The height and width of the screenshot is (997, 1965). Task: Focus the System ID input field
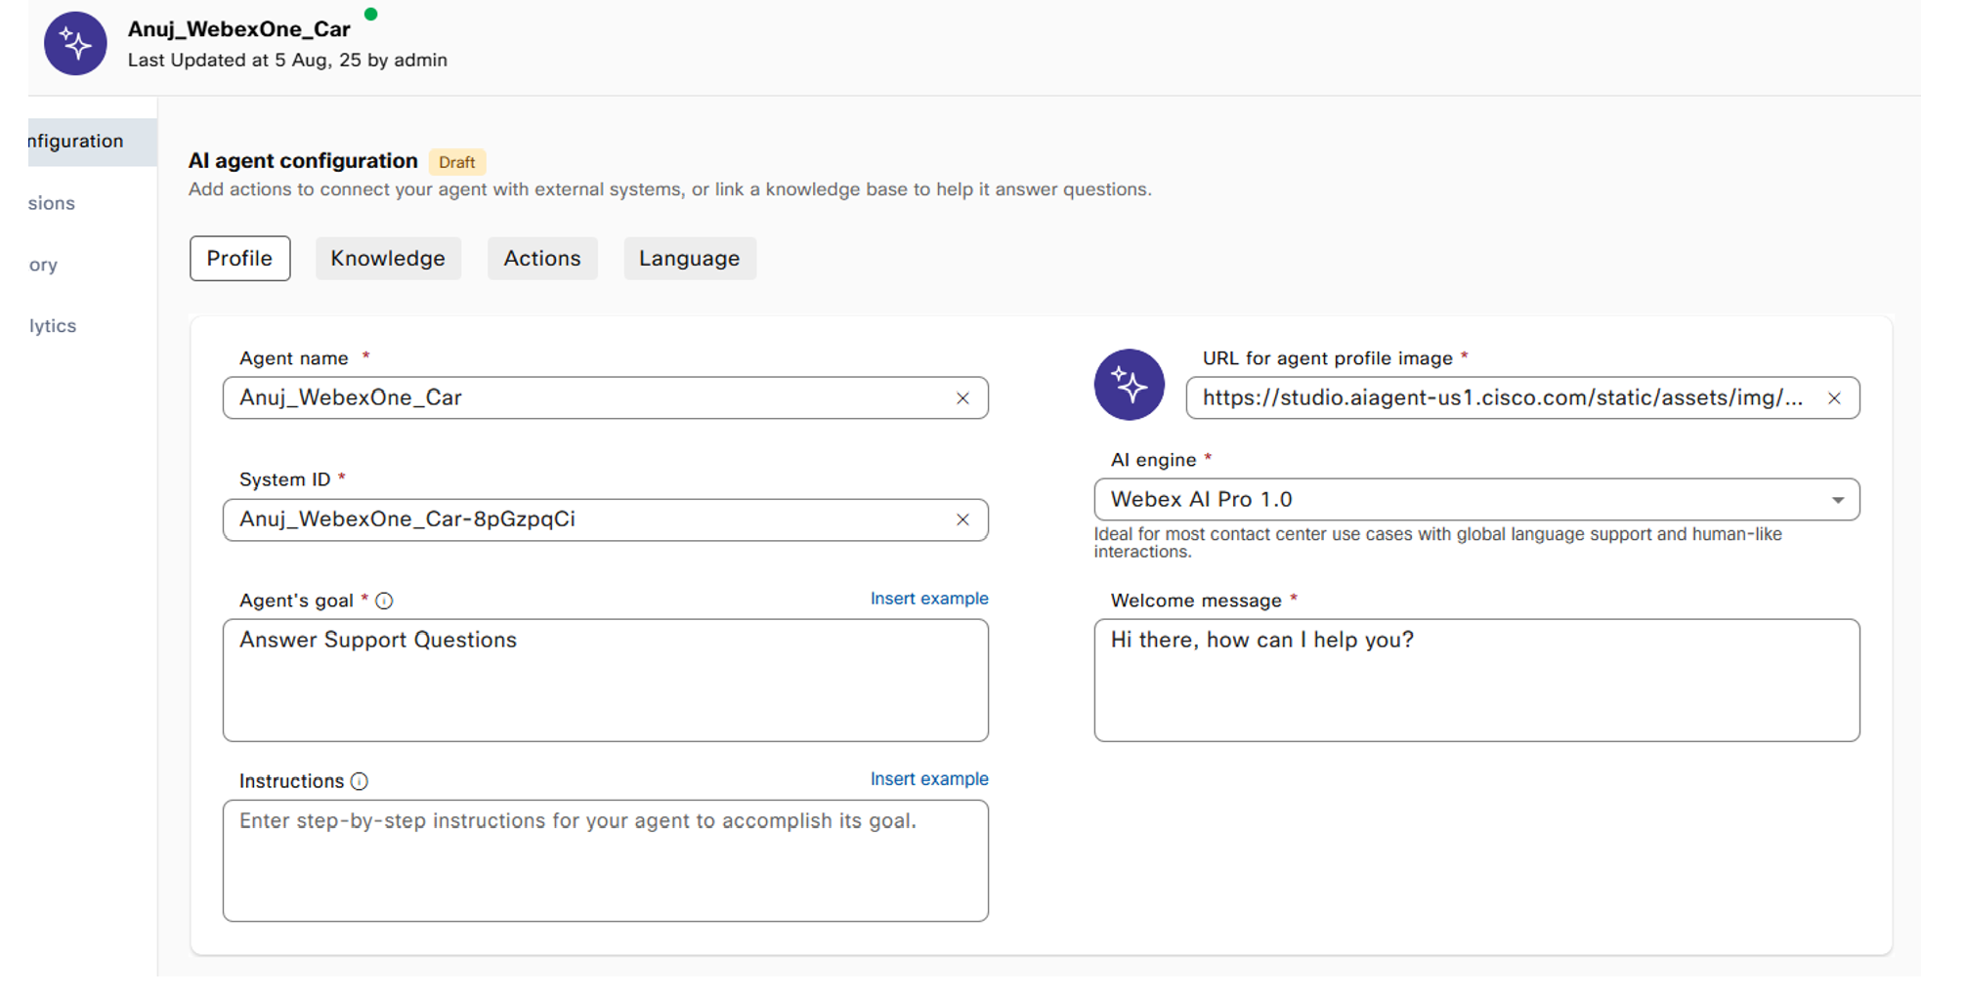[x=605, y=519]
